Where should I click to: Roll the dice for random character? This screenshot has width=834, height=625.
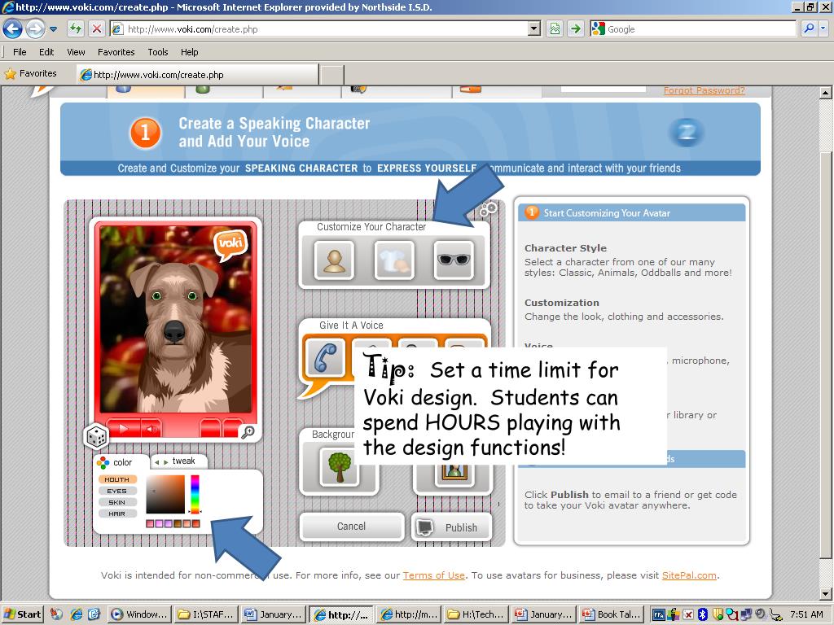pyautogui.click(x=96, y=437)
